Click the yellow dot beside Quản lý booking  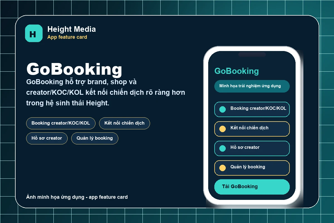click(222, 168)
